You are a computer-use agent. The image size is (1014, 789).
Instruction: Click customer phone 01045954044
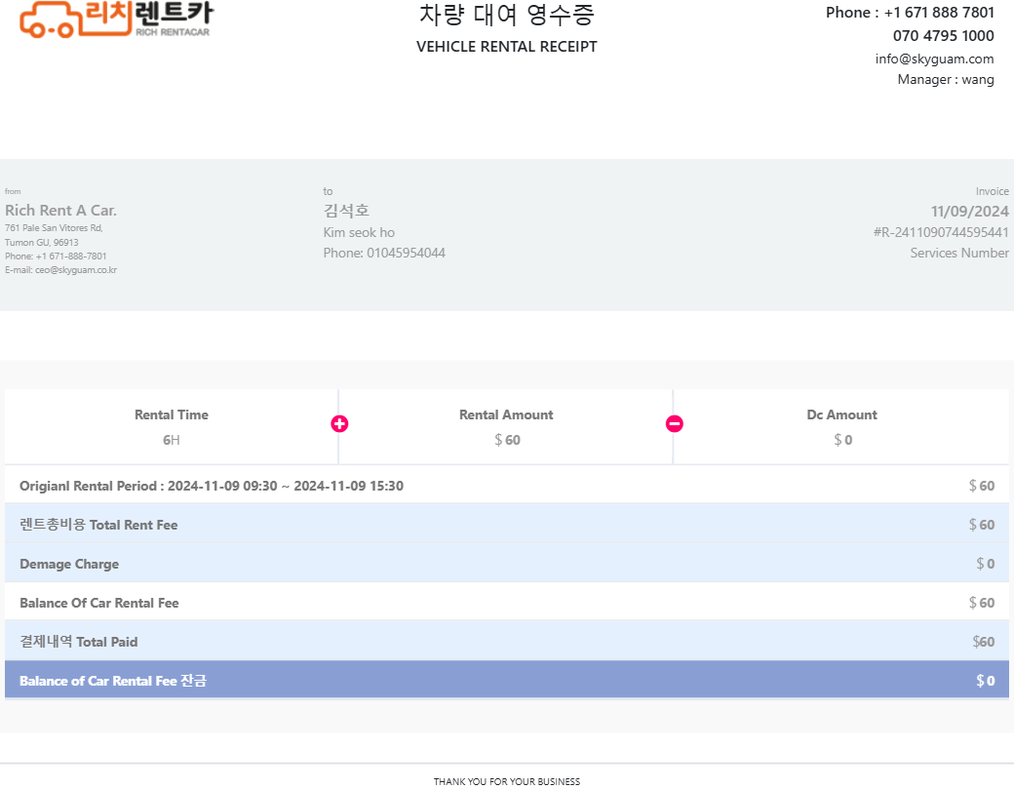coord(384,253)
